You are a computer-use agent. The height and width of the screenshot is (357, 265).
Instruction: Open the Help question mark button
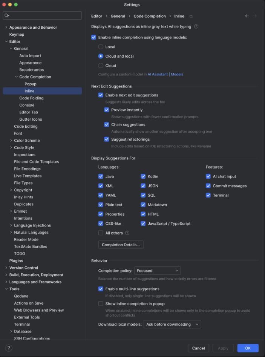point(9,348)
